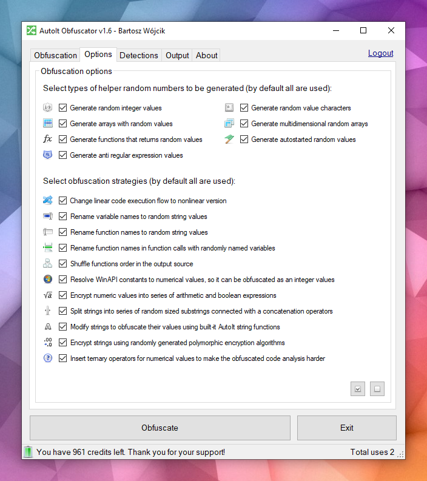The height and width of the screenshot is (481, 427).
Task: Click the shuffle functions order icon
Action: pos(47,263)
